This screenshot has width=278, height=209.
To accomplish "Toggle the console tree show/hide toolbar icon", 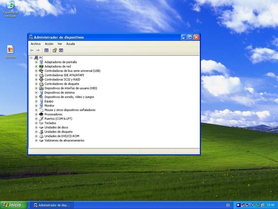I will coord(46,51).
